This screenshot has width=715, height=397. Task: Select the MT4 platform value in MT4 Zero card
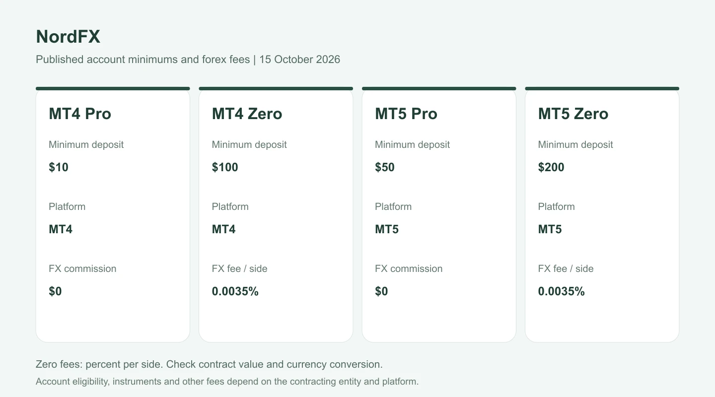tap(224, 229)
